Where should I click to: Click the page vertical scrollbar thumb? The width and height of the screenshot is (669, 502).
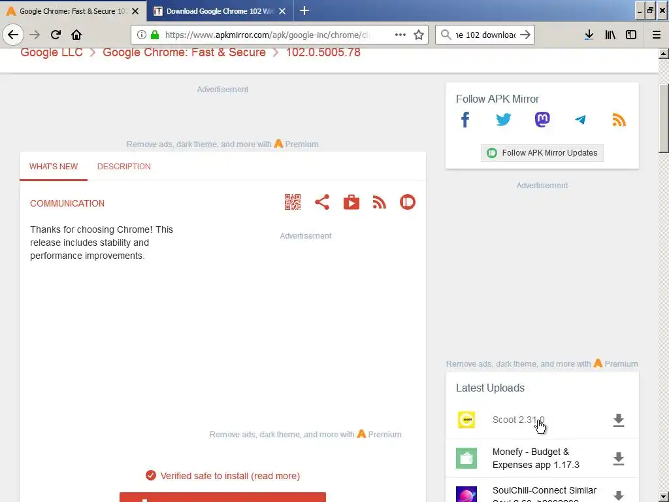(x=664, y=118)
